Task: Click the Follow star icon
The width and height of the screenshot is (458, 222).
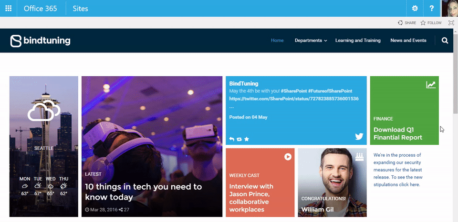Action: pos(423,23)
